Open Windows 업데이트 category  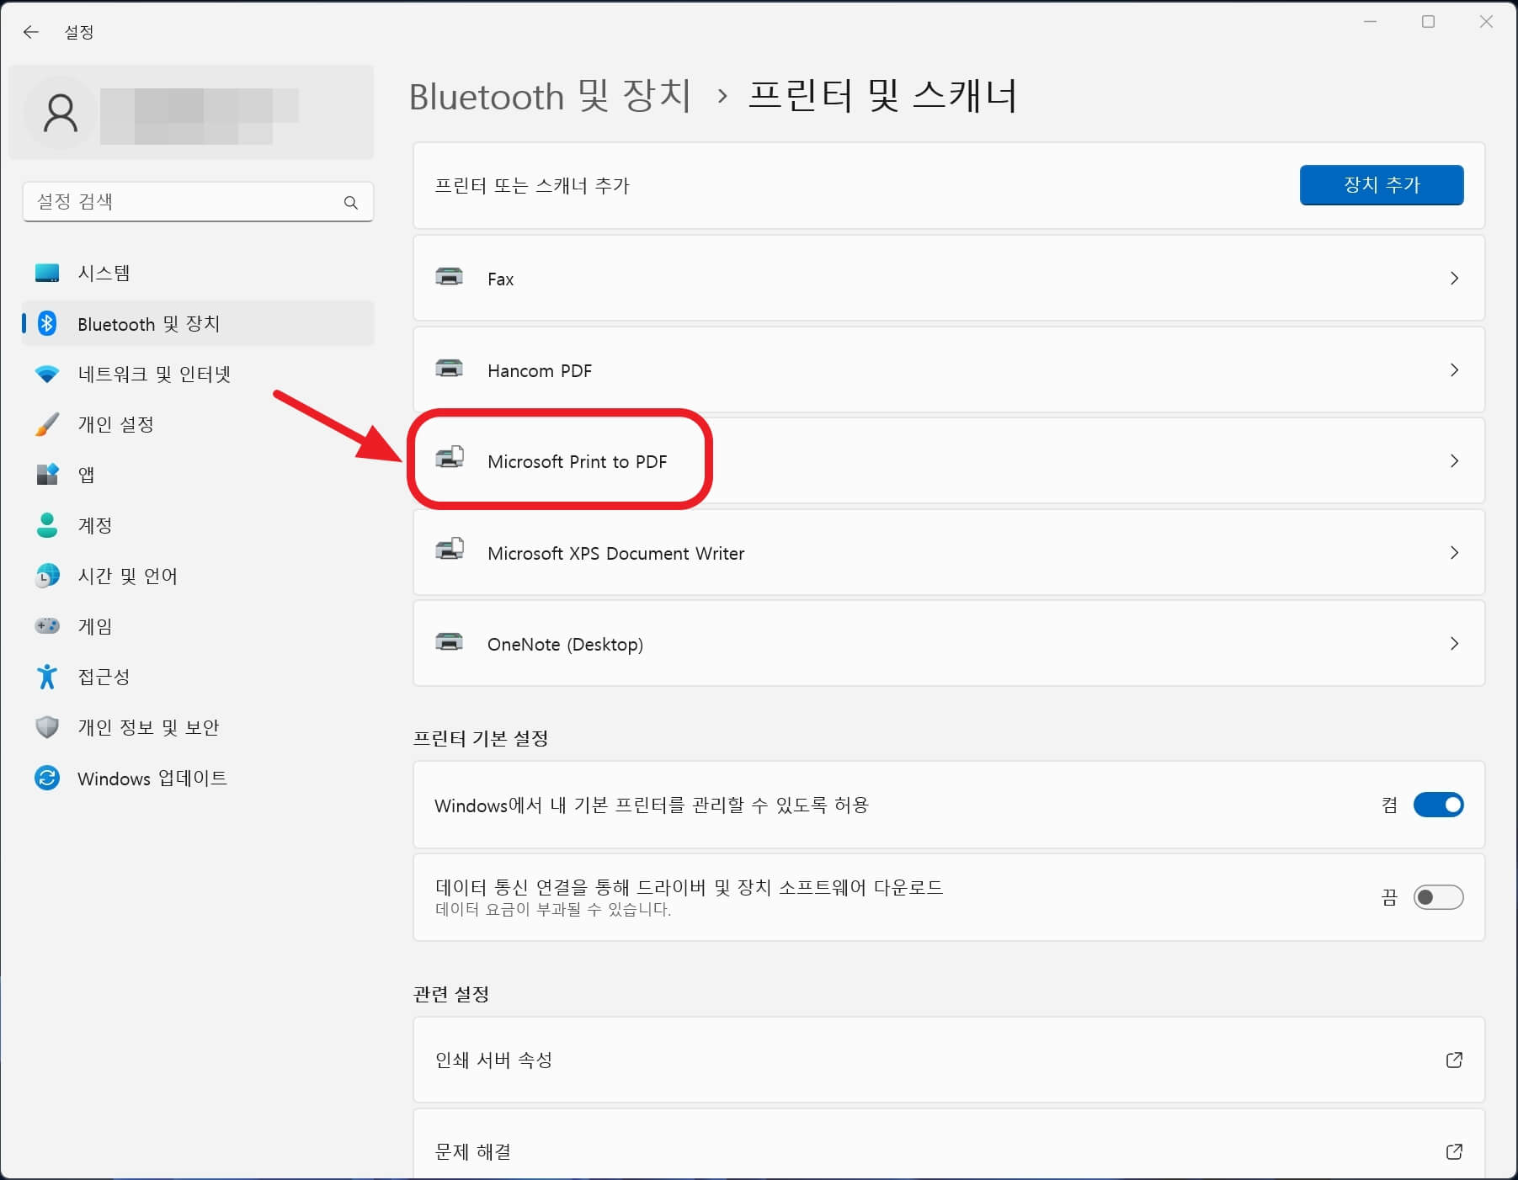198,778
